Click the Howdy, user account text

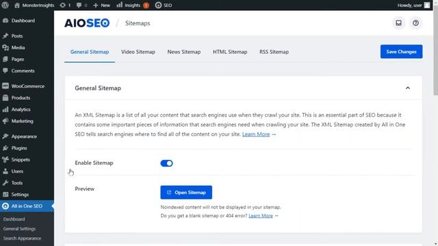409,5
